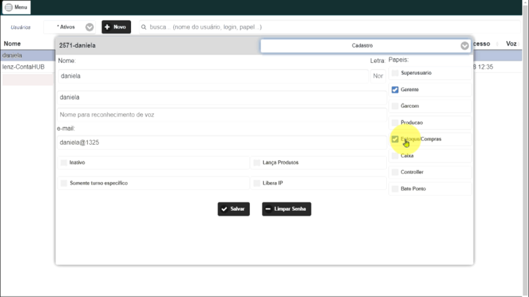
Task: Click the Menu button label
Action: pos(20,7)
